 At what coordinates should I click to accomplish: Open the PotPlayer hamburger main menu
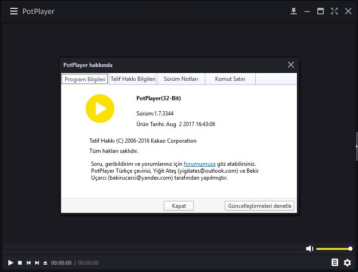coord(14,11)
